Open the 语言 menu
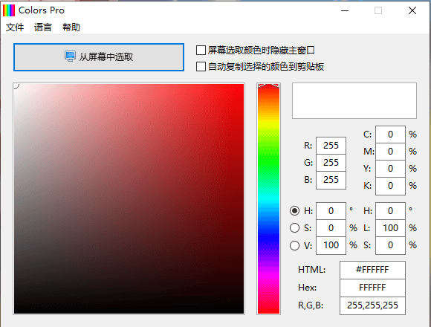 43,27
